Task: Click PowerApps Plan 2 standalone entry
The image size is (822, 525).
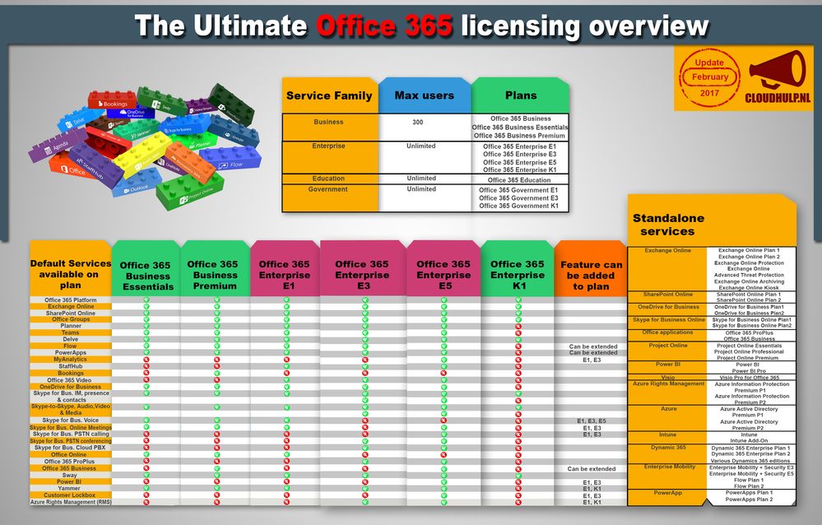Action: pos(749,499)
